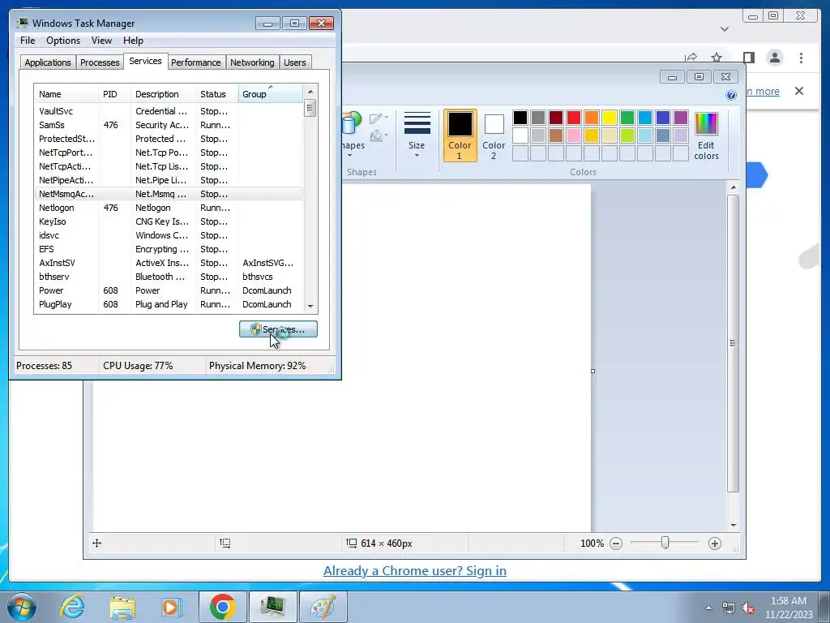Open Internet Explorer from the taskbar
The height and width of the screenshot is (623, 830).
click(72, 607)
